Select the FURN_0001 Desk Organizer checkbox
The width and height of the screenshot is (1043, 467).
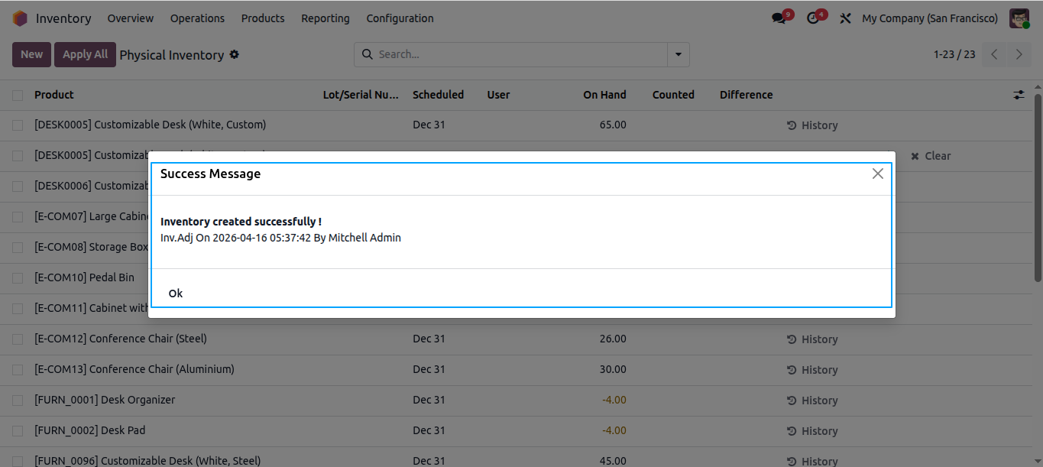(x=18, y=401)
